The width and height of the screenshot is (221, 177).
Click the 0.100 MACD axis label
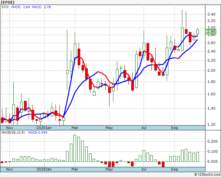point(212,151)
